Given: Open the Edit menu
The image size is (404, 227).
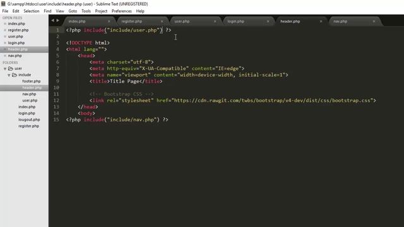Looking at the screenshot, I should point(16,11).
